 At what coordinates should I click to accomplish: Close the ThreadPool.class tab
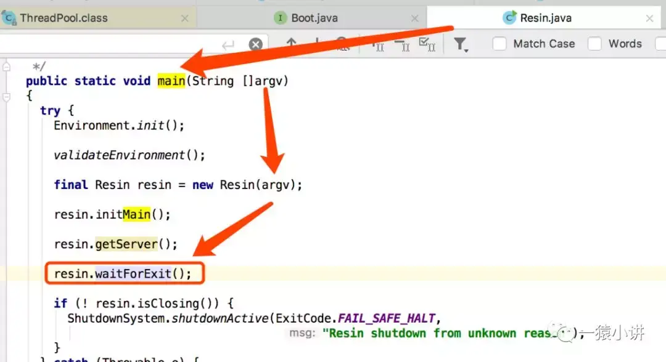185,18
